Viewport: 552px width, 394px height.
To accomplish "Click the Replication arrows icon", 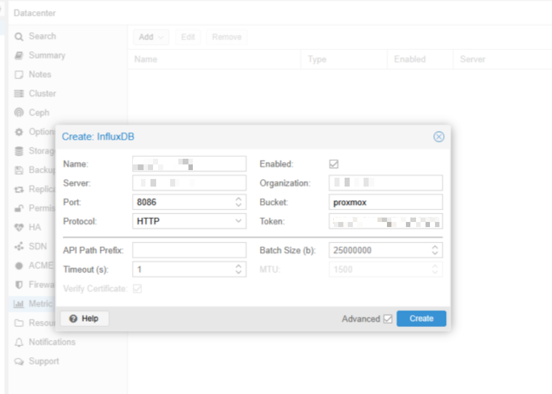I will point(19,190).
